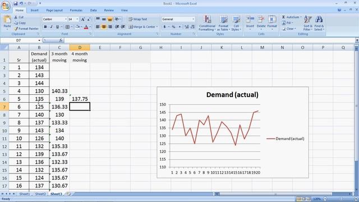Open the Calibri font name dropdown
The width and height of the screenshot is (359, 202).
click(66, 19)
